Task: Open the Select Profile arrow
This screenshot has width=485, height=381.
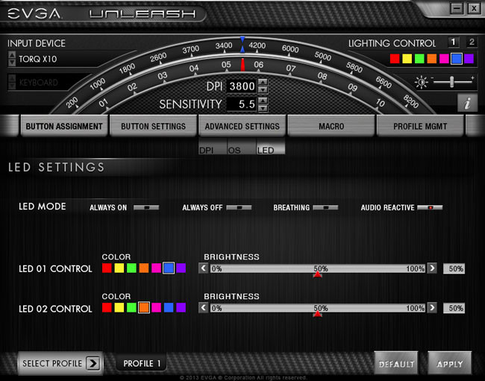Action: tap(93, 364)
